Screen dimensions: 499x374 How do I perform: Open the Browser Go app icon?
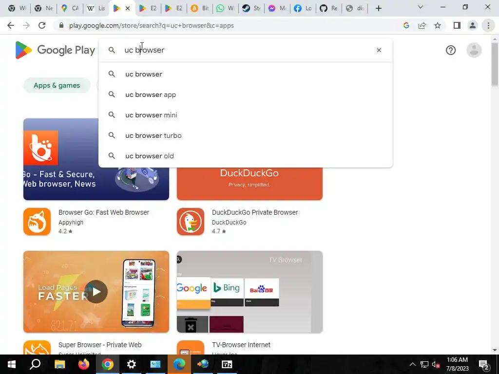(x=37, y=222)
